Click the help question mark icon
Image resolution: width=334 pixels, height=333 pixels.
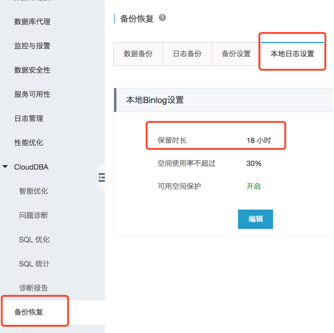tap(162, 18)
